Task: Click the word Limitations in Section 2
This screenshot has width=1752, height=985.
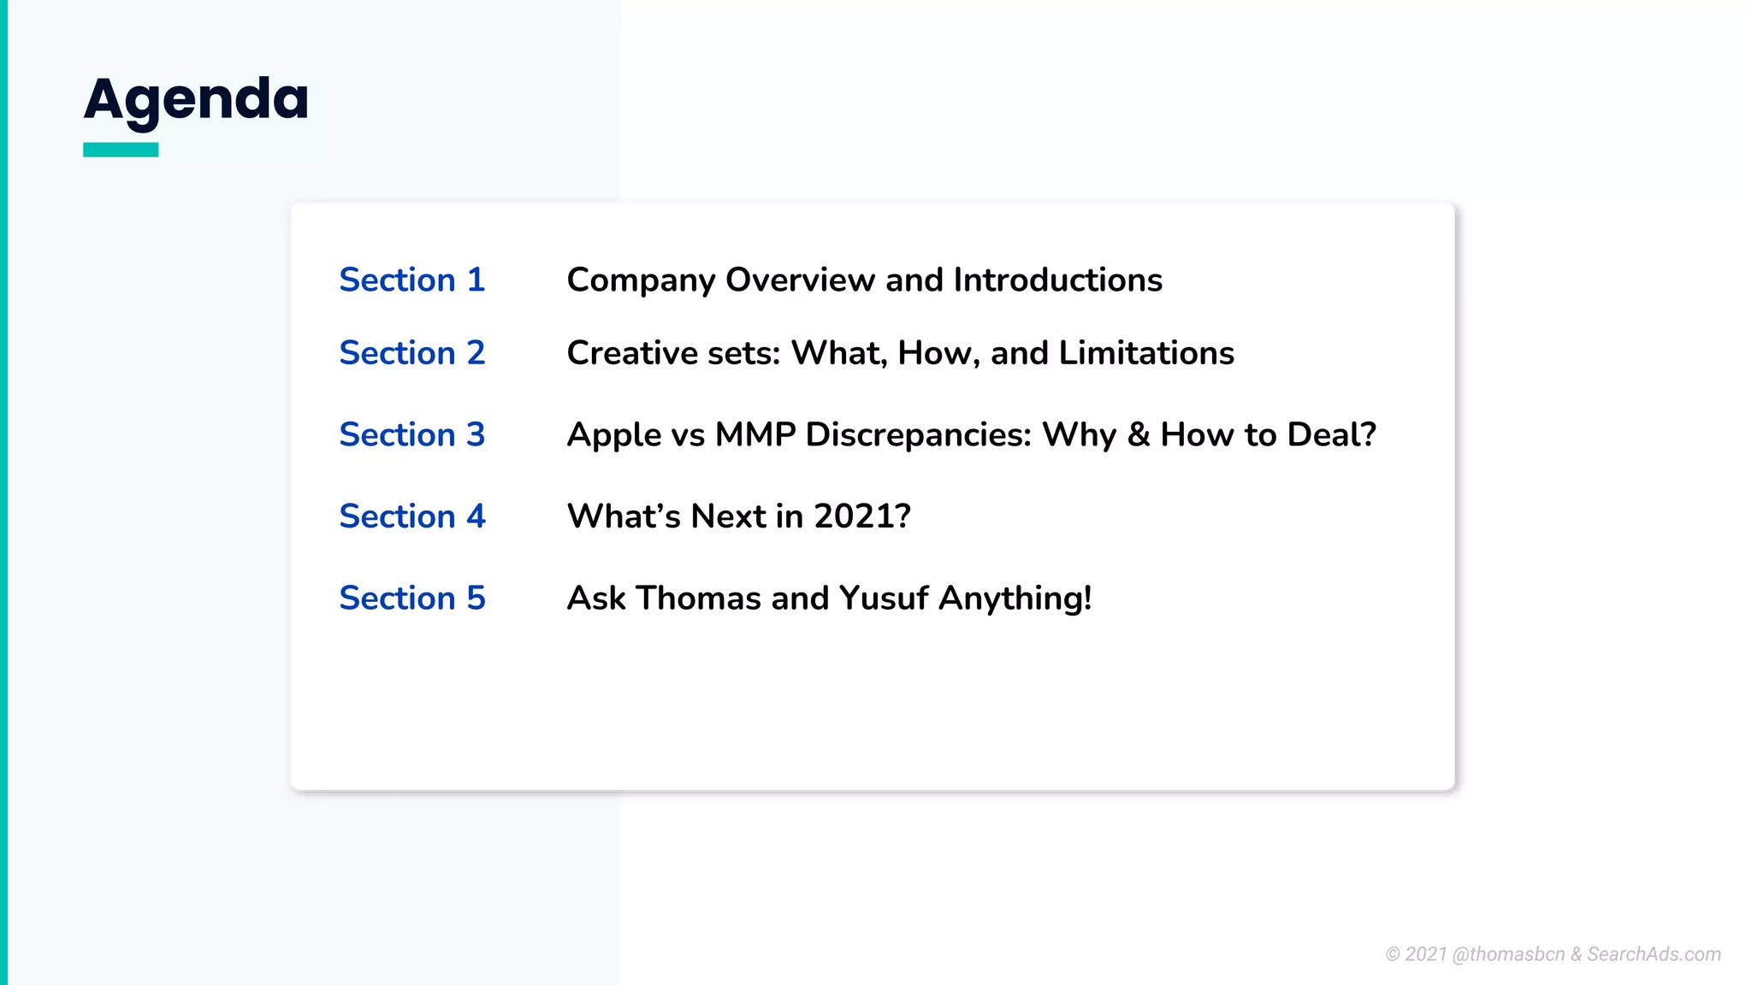Action: tap(1146, 353)
